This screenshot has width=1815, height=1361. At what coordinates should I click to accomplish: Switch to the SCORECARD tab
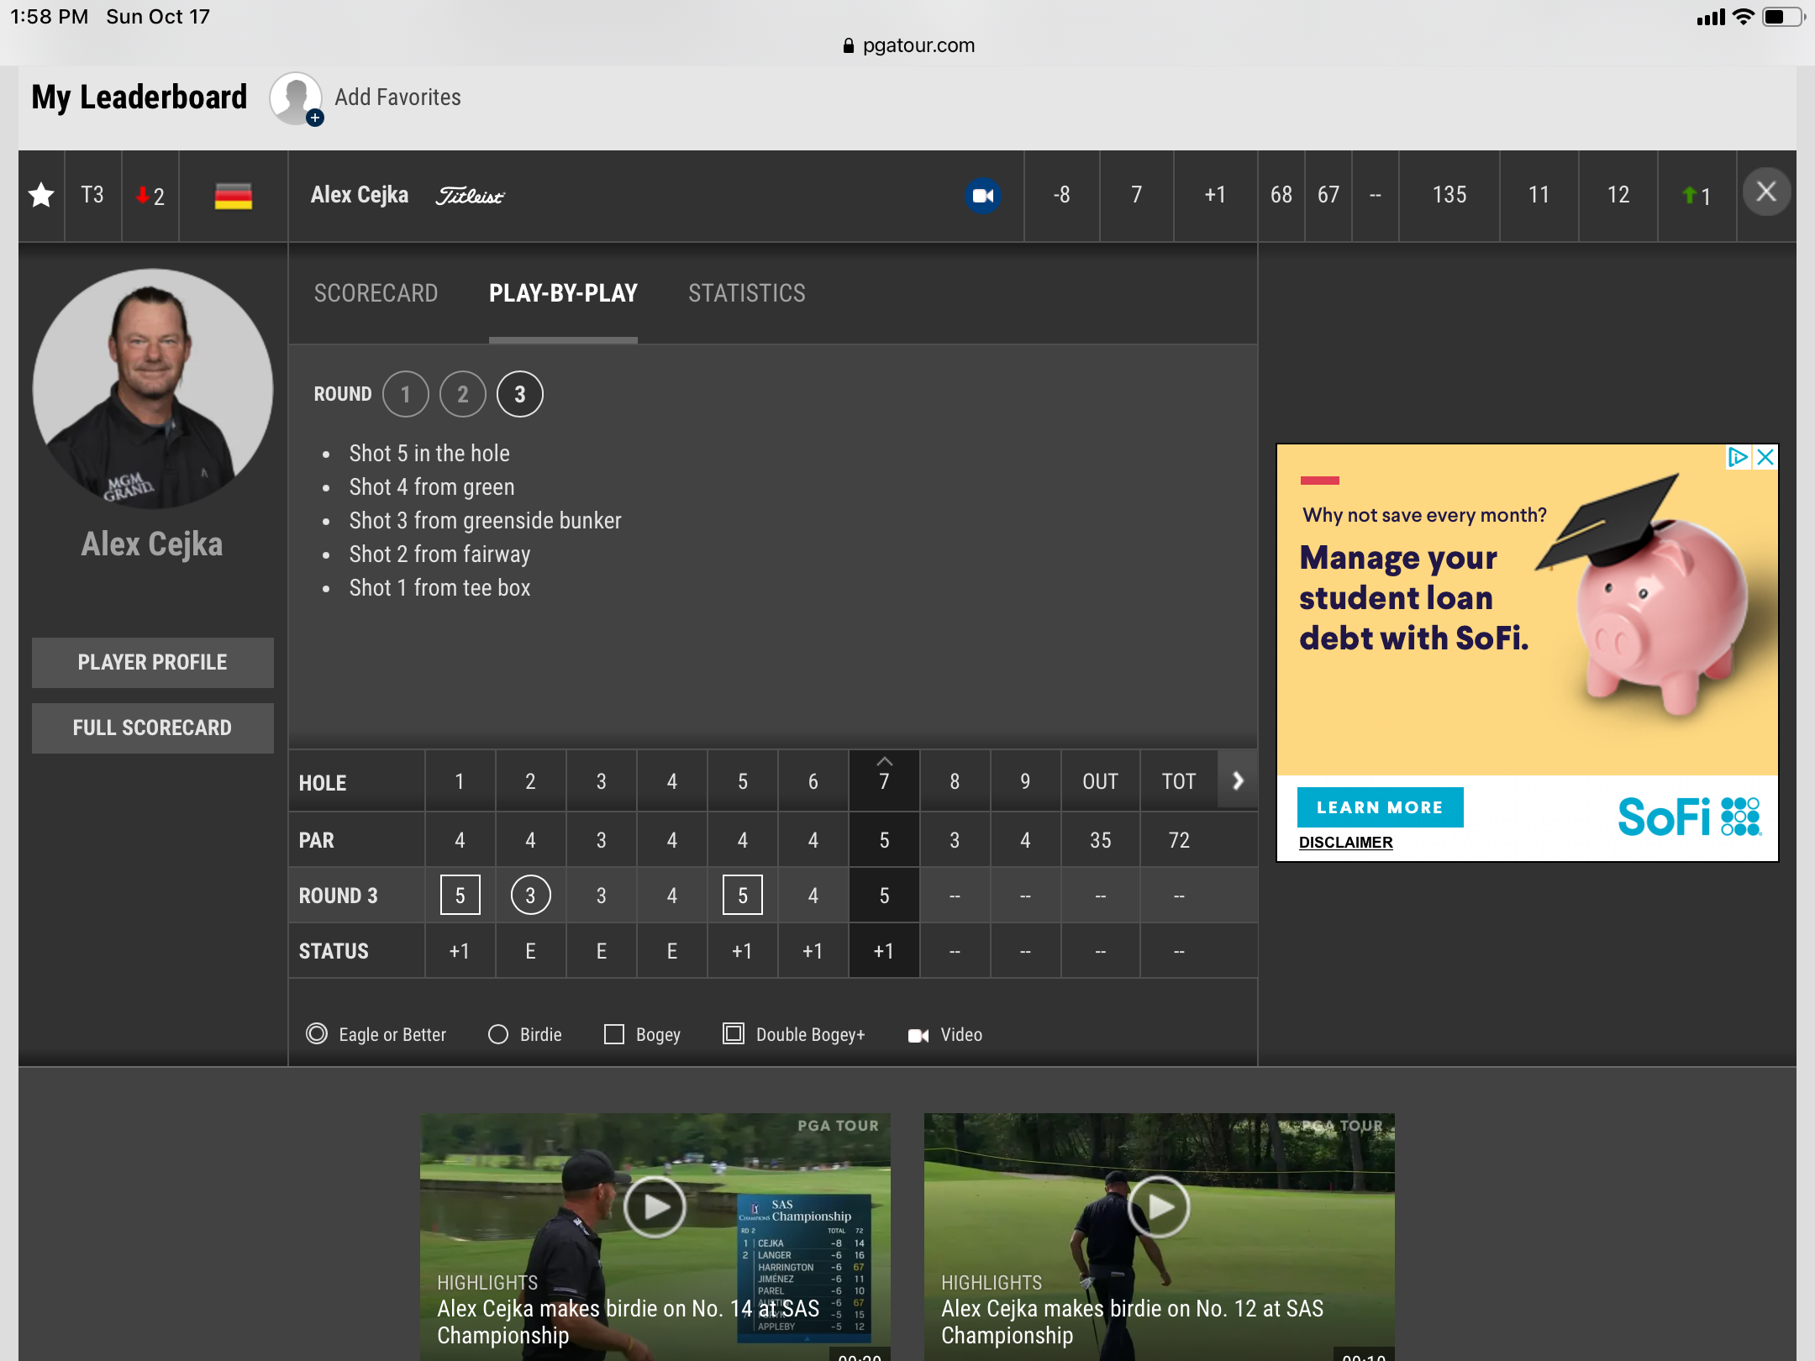376,293
